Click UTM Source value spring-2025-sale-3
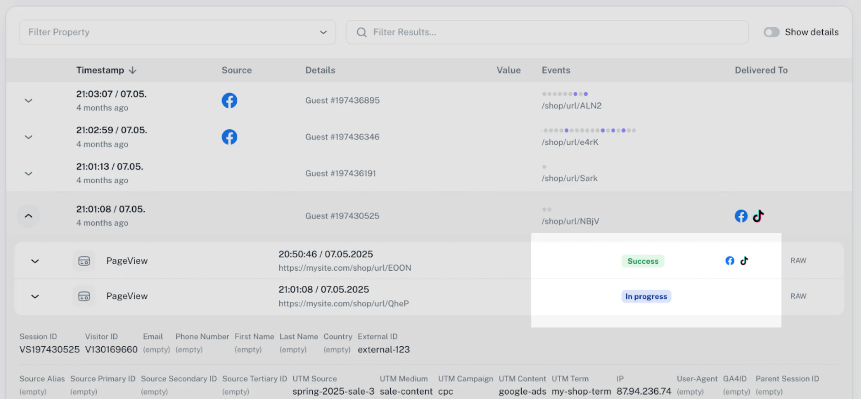861x399 pixels. [333, 391]
